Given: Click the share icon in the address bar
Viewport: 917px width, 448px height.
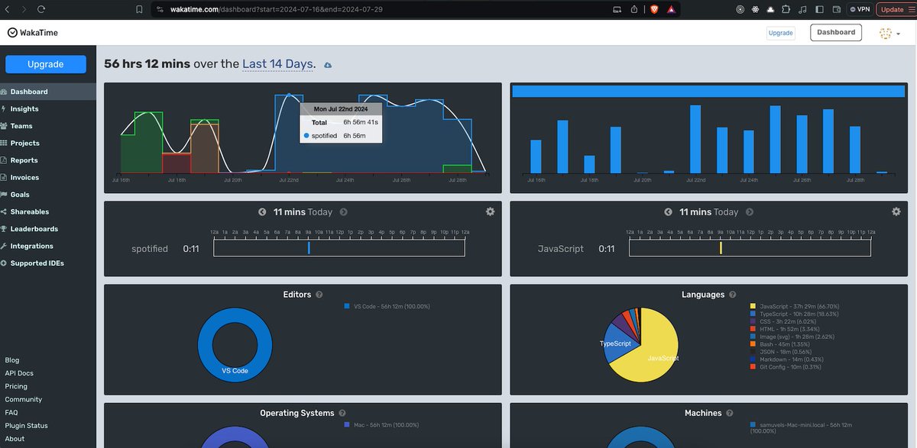Looking at the screenshot, I should coord(634,9).
